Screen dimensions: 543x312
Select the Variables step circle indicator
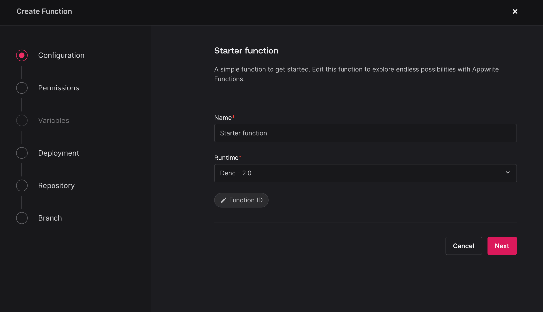point(22,121)
